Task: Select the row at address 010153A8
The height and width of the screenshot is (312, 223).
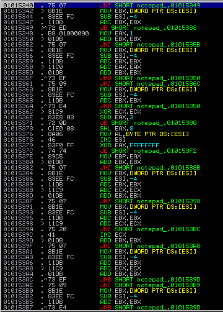Action: (x=111, y=268)
